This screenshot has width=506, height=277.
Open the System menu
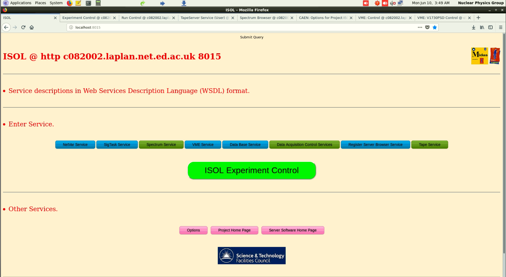click(x=56, y=3)
